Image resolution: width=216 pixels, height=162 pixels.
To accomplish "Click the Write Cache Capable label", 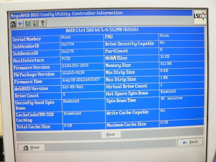I will pyautogui.click(x=128, y=113).
